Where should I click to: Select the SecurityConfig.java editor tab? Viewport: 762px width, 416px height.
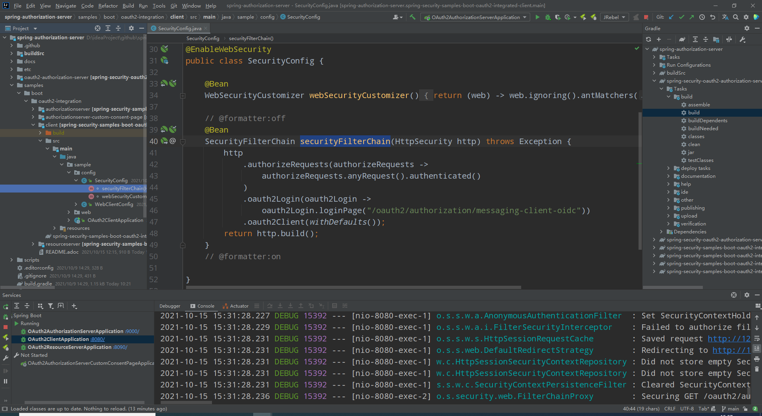tap(179, 28)
